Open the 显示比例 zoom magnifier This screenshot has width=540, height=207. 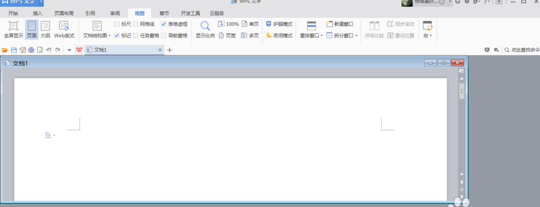pyautogui.click(x=205, y=26)
